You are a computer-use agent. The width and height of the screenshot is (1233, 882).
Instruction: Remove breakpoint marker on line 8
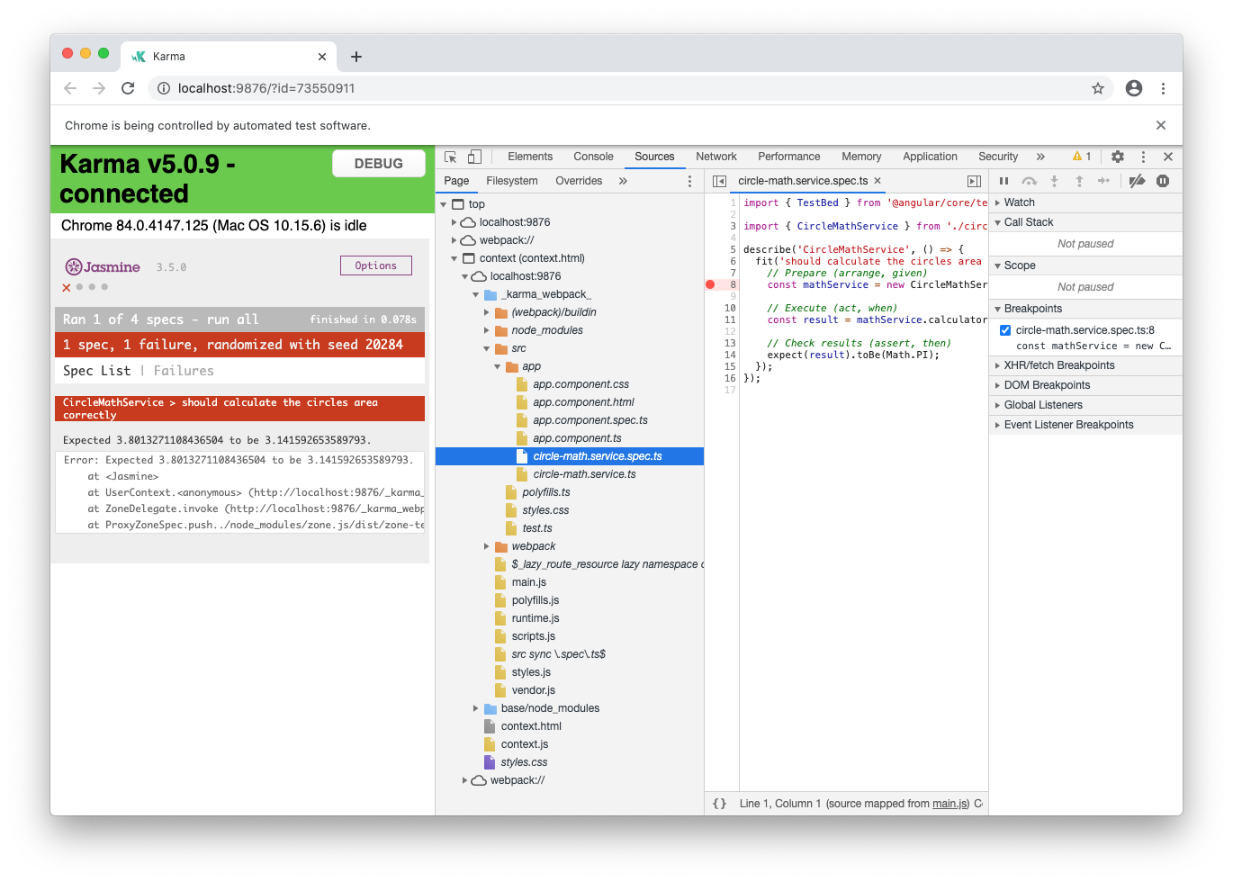pyautogui.click(x=710, y=284)
